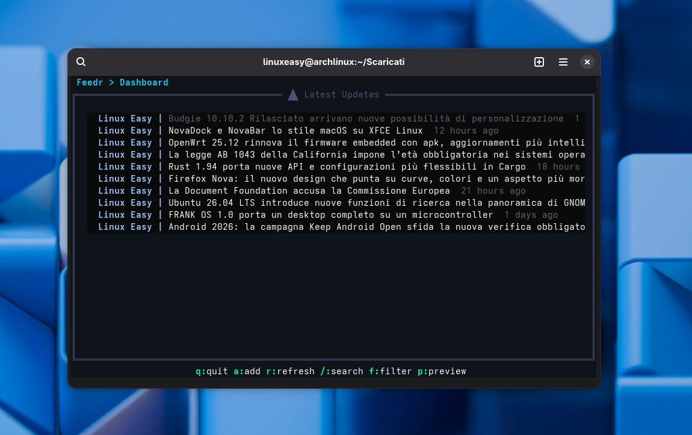The width and height of the screenshot is (692, 435).
Task: Click the r:refresh shortcut hint
Action: click(290, 371)
